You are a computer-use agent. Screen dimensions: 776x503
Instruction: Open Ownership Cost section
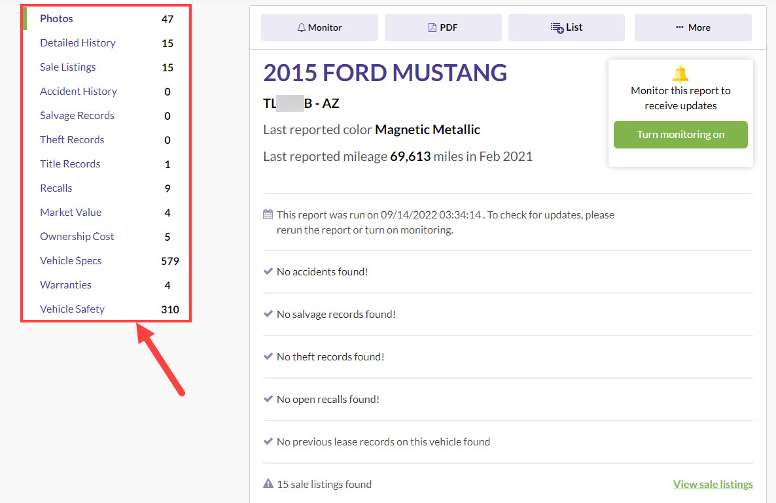77,237
